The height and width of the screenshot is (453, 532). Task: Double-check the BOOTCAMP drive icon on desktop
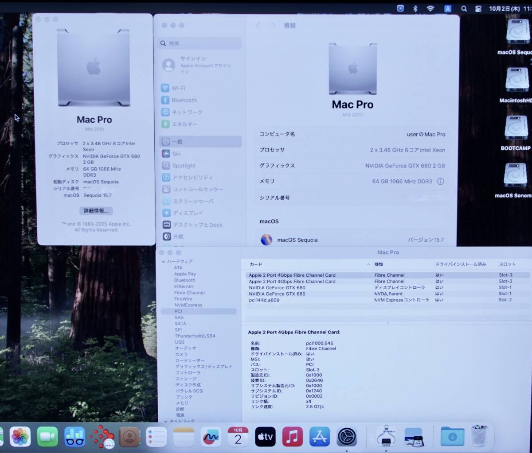coord(516,128)
